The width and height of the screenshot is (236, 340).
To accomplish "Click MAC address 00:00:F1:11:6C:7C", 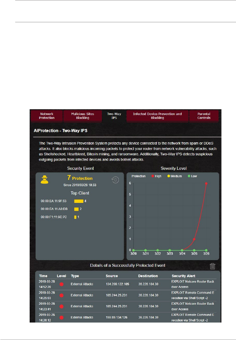I will (54, 217).
